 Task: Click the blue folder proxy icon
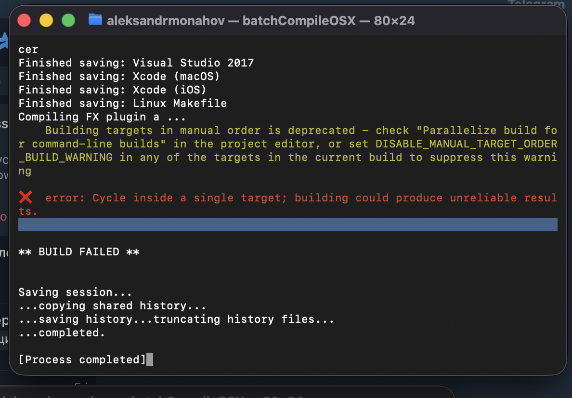(95, 20)
